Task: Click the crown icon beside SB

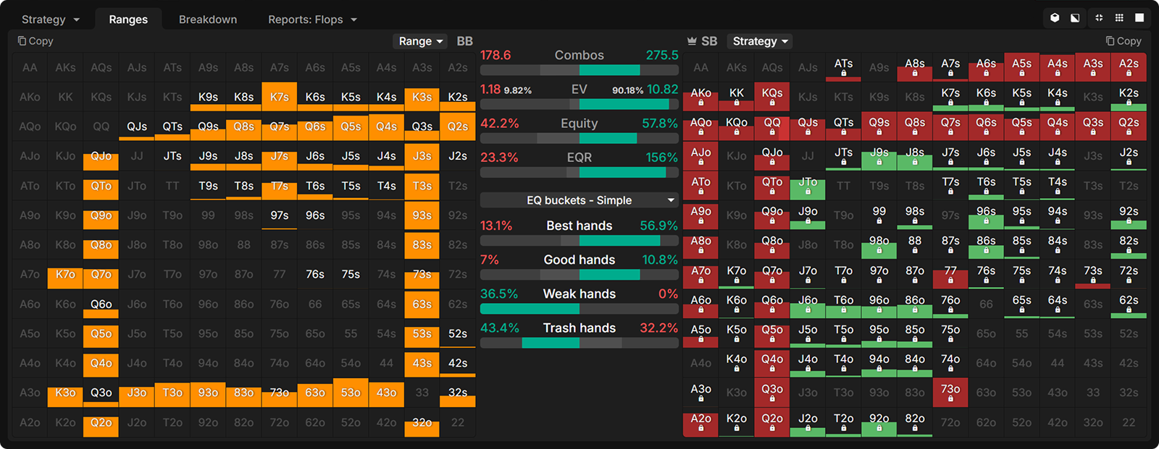Action: pos(692,41)
